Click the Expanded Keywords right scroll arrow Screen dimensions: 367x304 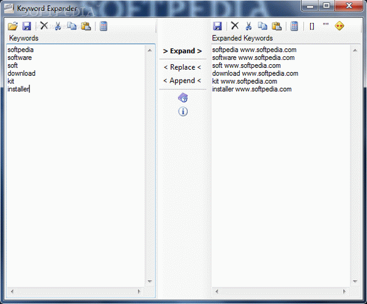(344, 292)
